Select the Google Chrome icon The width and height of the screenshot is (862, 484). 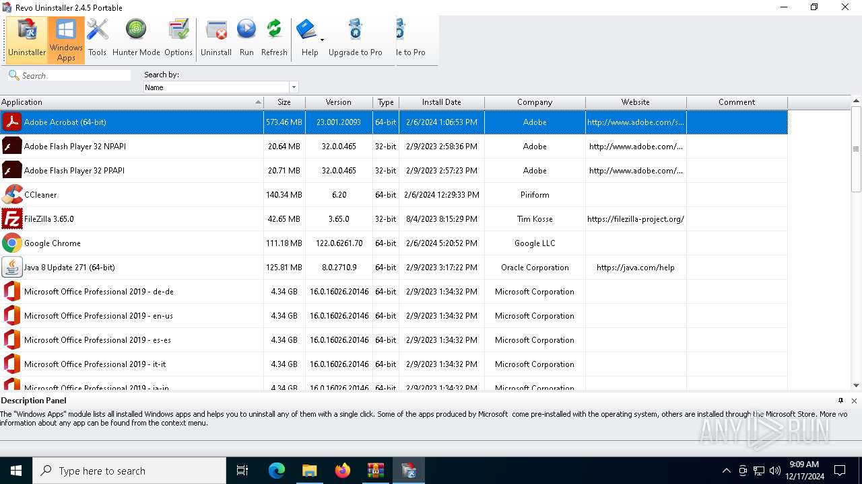pyautogui.click(x=12, y=243)
